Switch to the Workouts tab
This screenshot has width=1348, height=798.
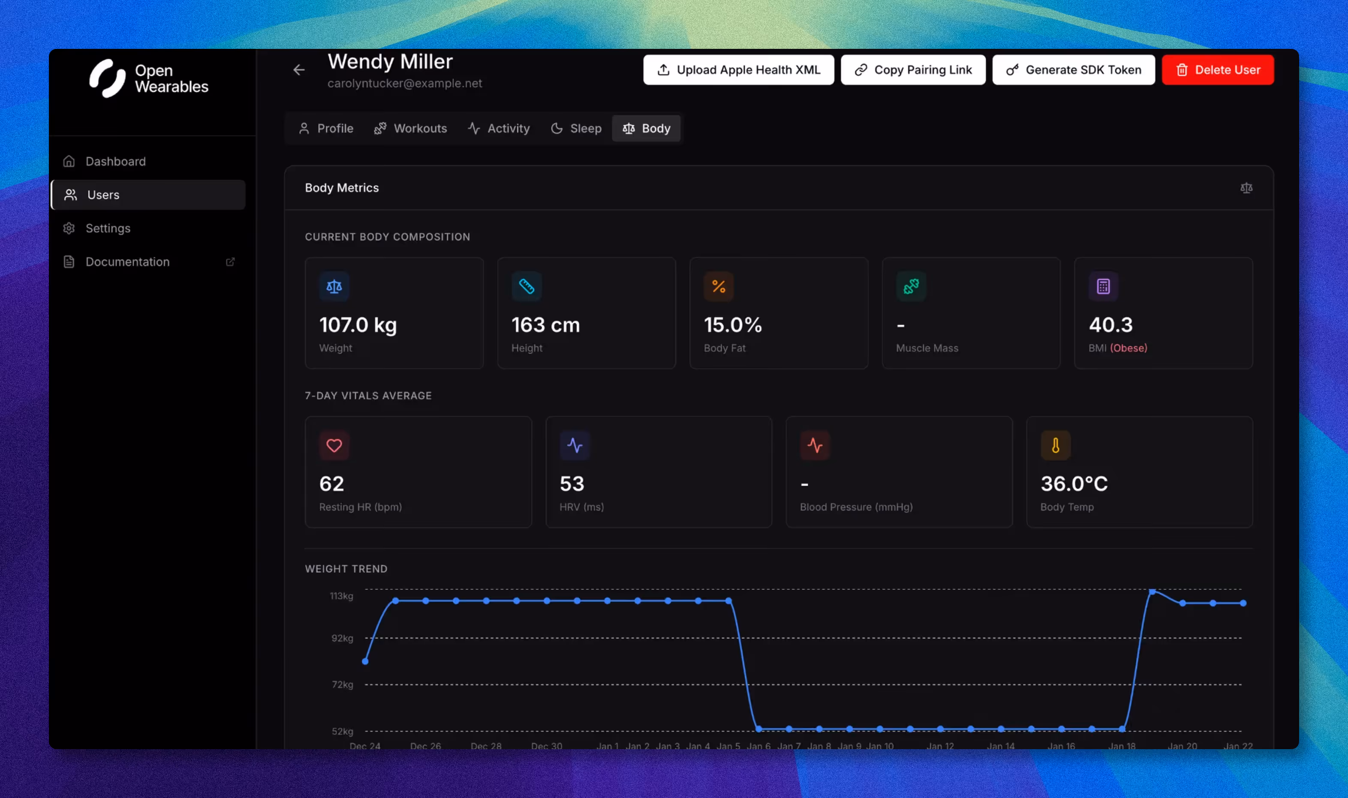[410, 129]
